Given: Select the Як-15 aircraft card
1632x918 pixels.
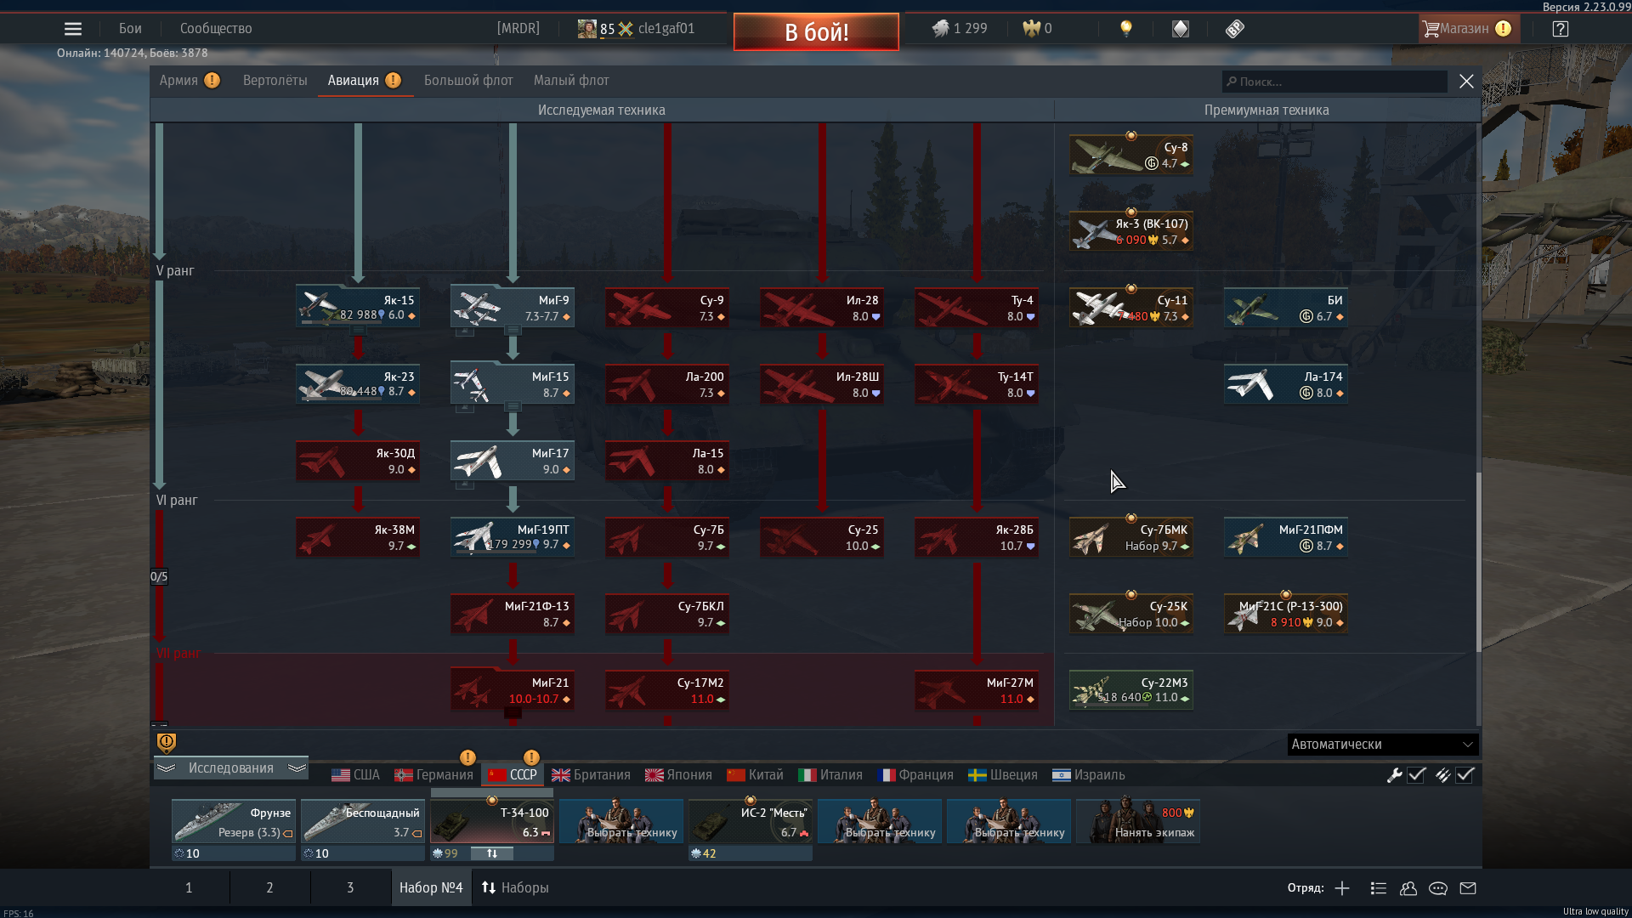Looking at the screenshot, I should (358, 307).
